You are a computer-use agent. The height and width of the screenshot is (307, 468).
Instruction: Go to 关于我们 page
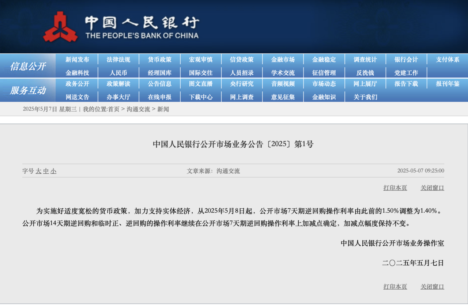tap(365, 97)
